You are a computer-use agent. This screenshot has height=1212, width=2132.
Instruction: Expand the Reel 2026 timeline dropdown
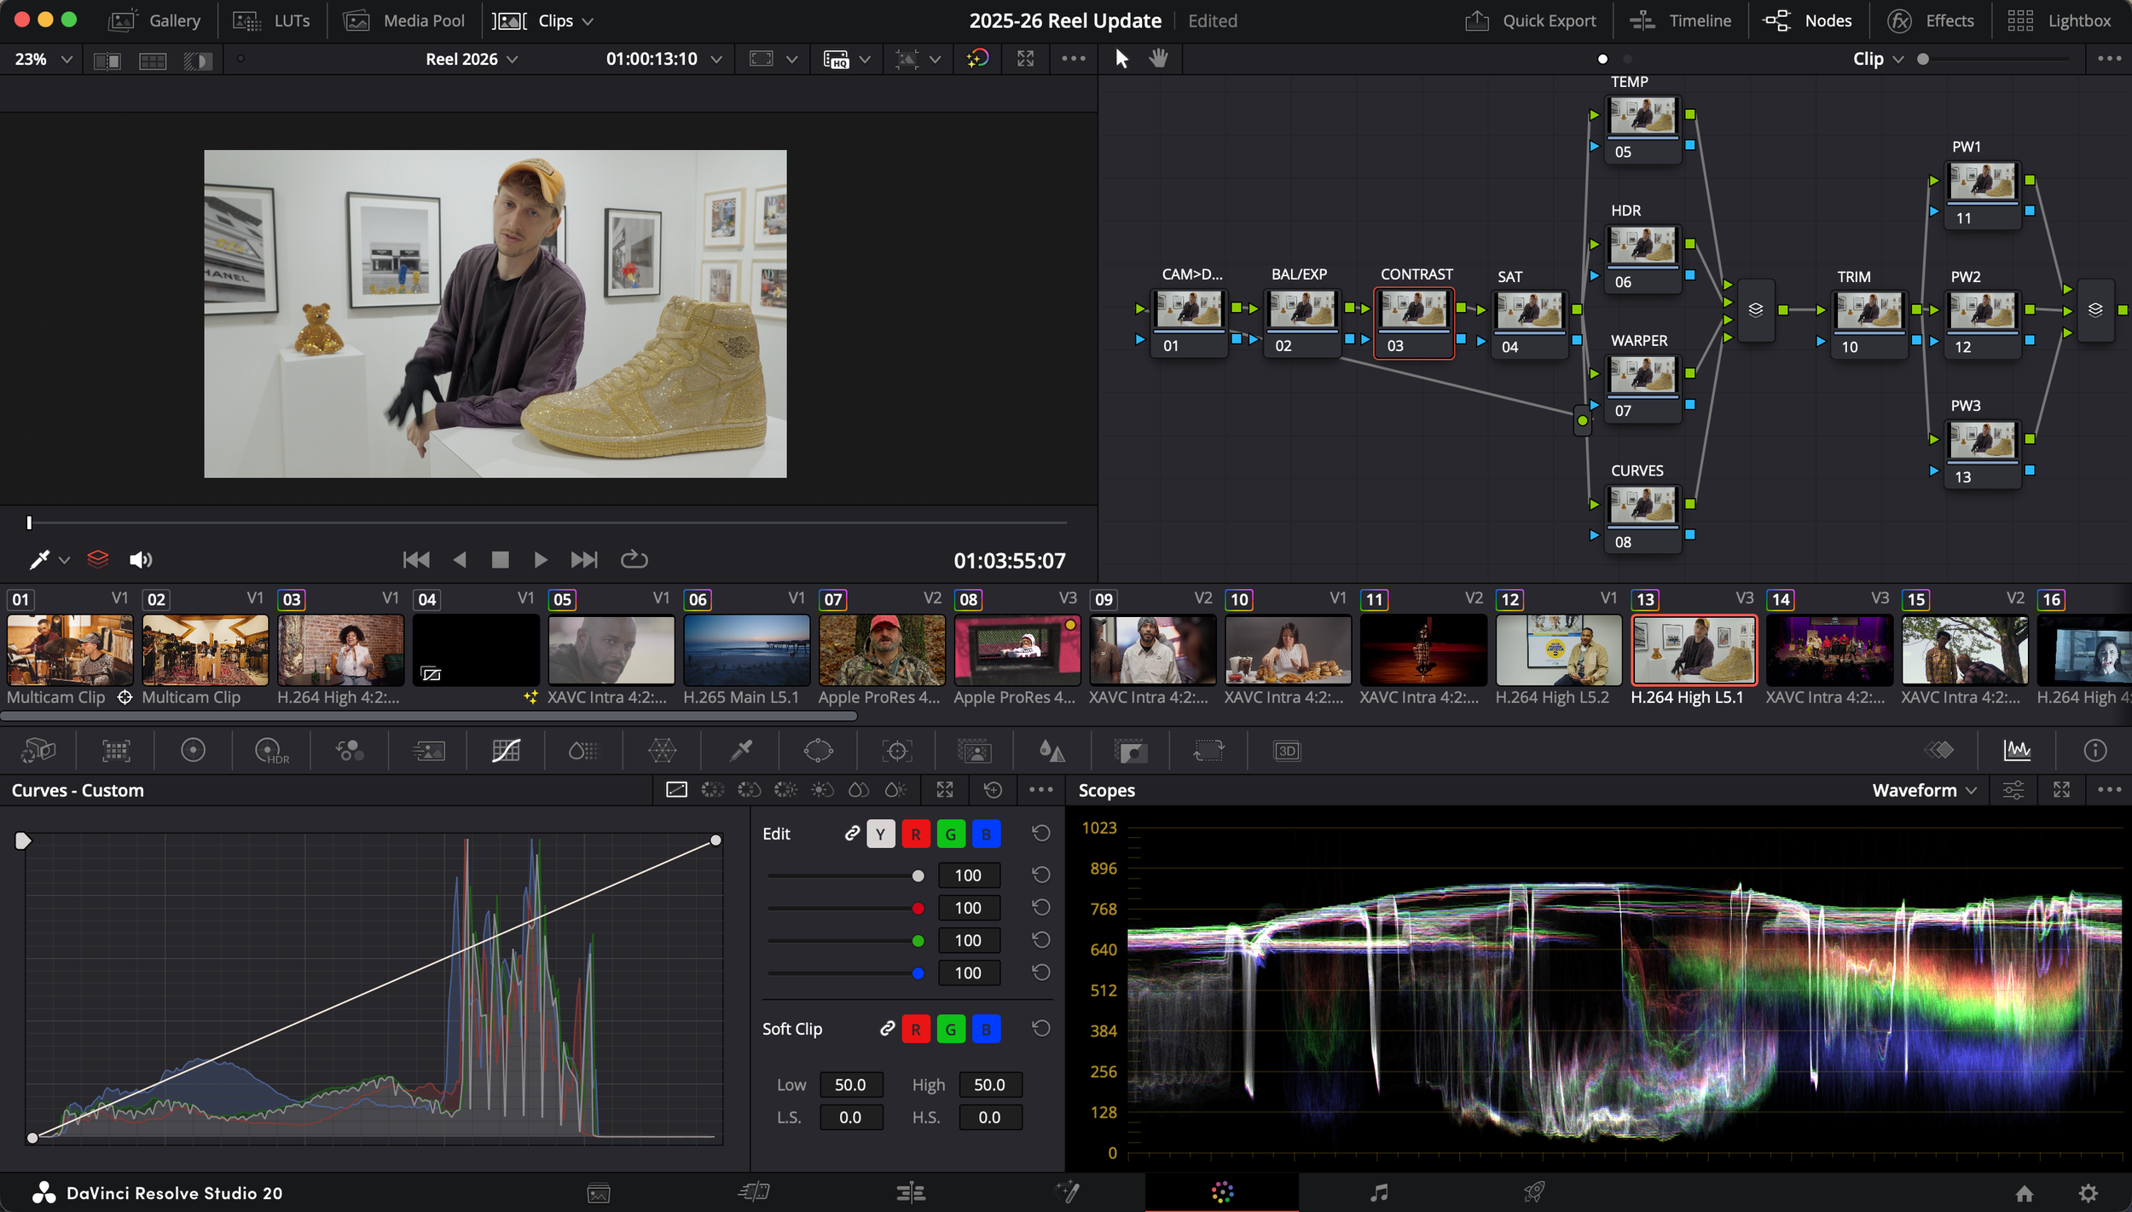pyautogui.click(x=472, y=59)
